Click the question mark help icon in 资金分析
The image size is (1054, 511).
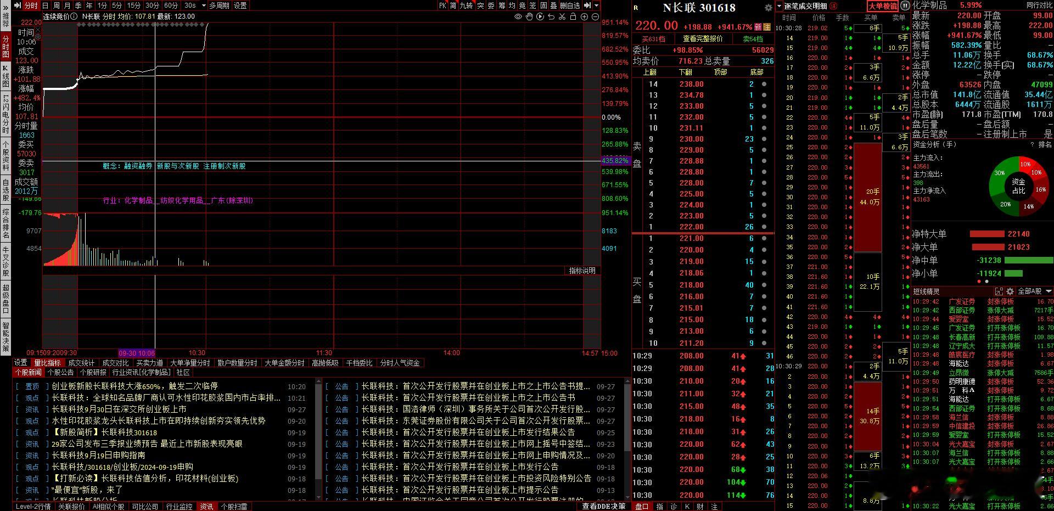point(1033,144)
